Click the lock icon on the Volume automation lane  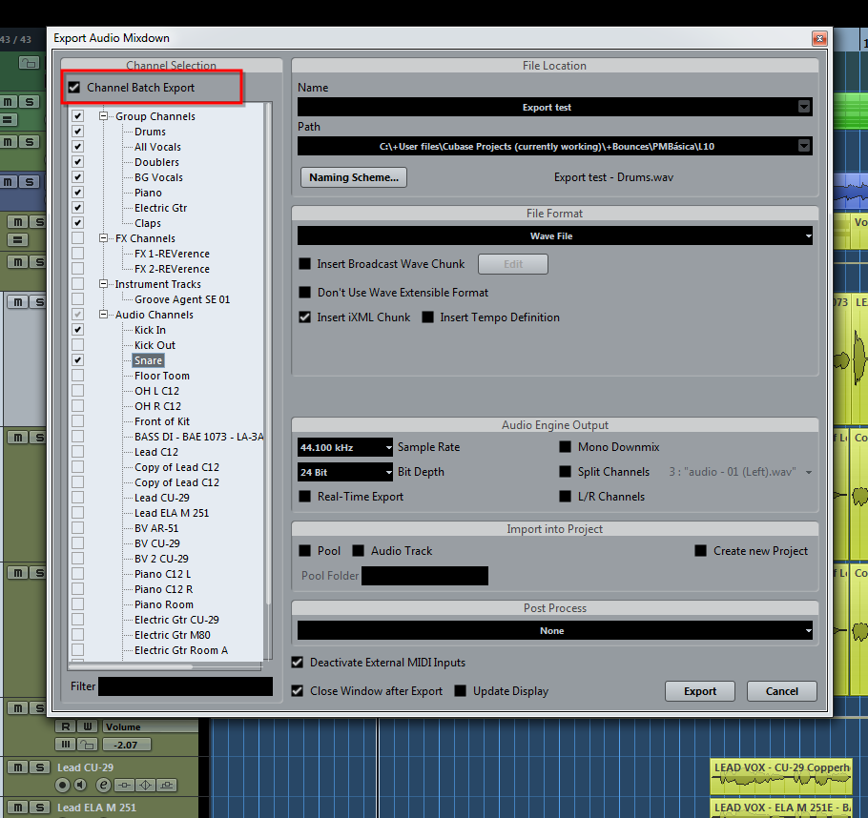87,745
